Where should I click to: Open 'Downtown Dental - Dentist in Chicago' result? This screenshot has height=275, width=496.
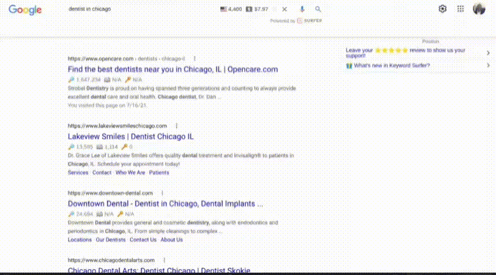(x=165, y=204)
